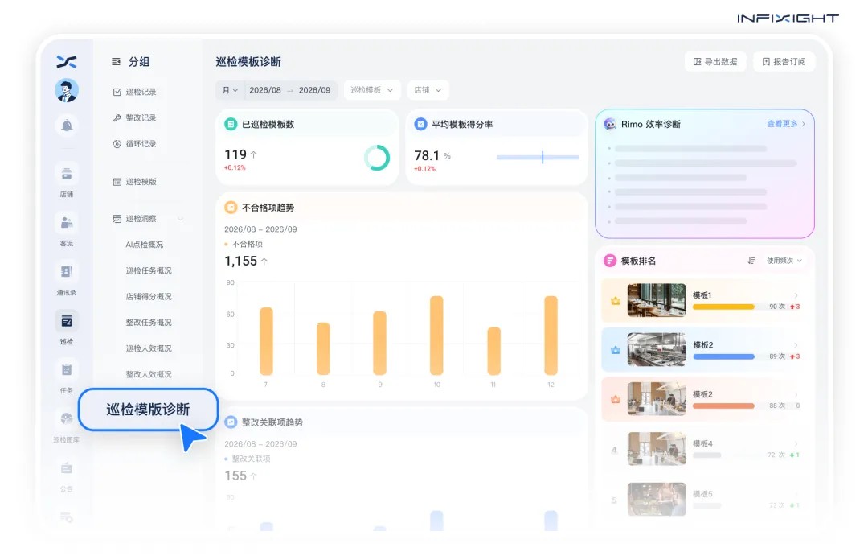The width and height of the screenshot is (868, 560).
Task: Click the 整改关联项趋势 blue icon
Action: (231, 422)
